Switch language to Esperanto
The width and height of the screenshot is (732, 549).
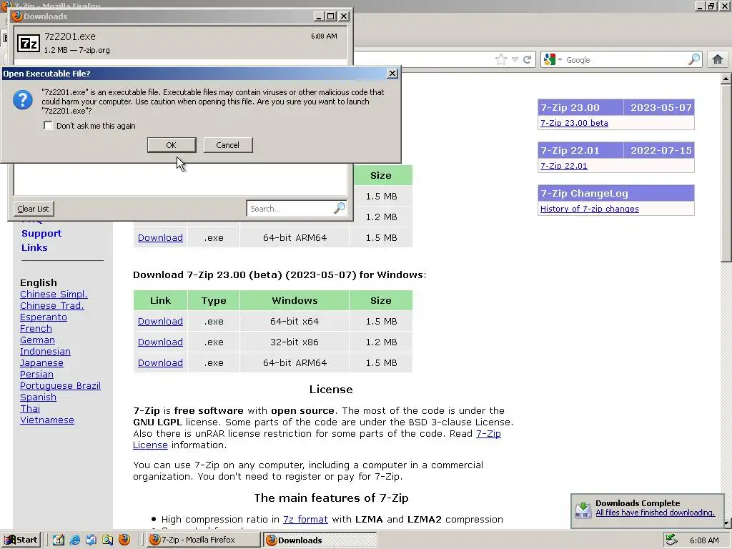pos(44,317)
